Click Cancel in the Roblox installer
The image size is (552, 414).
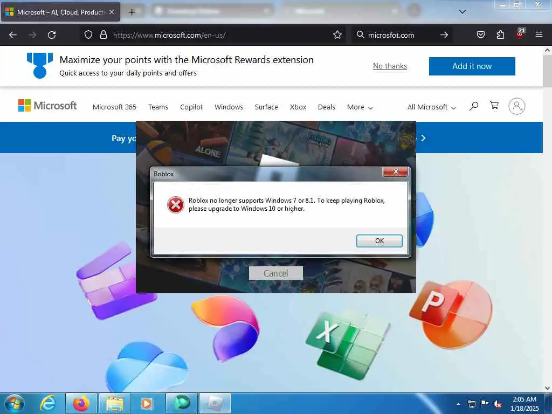[275, 273]
